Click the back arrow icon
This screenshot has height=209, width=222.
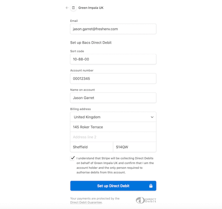coord(67,8)
